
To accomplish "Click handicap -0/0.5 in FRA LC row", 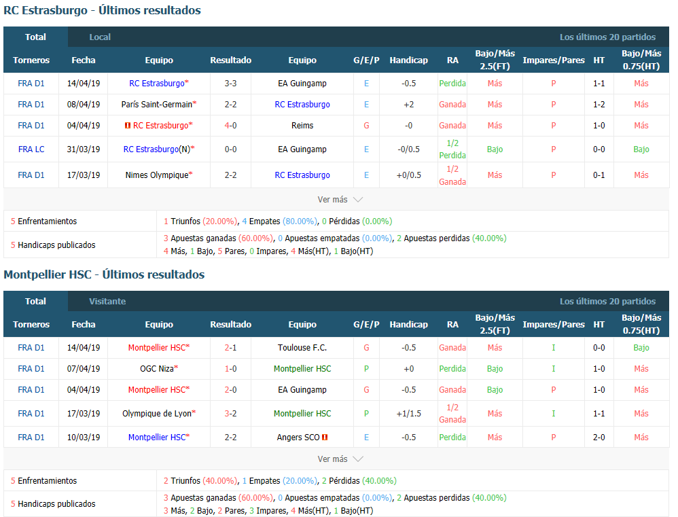I will 408,149.
